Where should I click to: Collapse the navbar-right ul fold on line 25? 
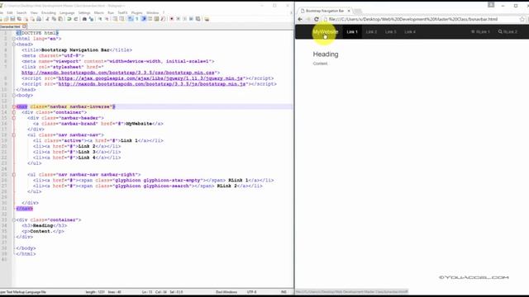click(14, 175)
